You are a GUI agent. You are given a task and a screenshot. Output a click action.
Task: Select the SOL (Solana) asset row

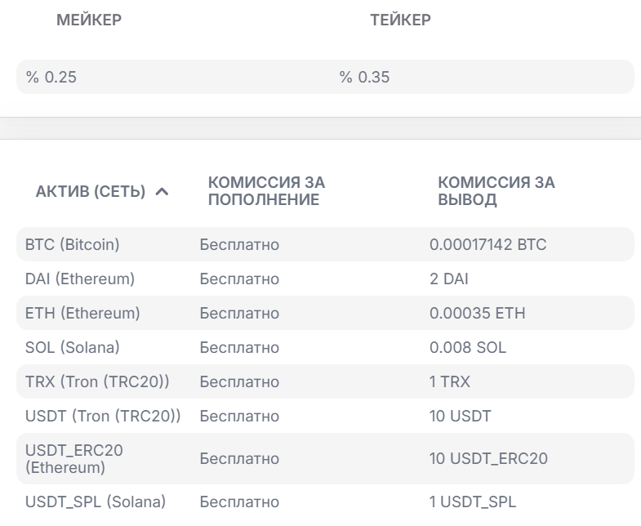(x=73, y=348)
